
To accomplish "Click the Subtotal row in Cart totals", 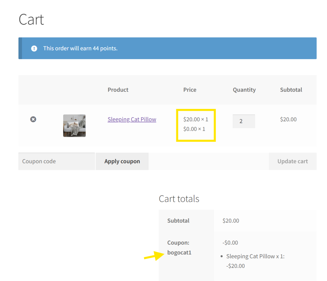I will tap(178, 220).
